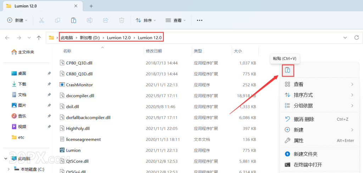The width and height of the screenshot is (363, 173).
Task: Open 图片 in the sidebar
Action: click(x=19, y=105)
